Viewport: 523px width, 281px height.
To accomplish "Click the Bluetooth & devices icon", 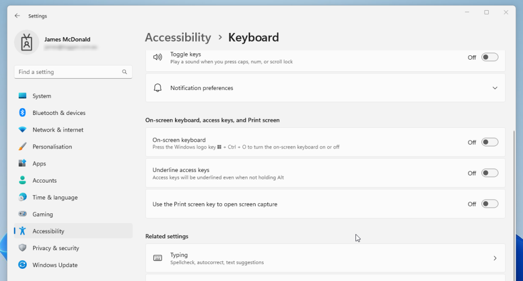I will coord(22,113).
